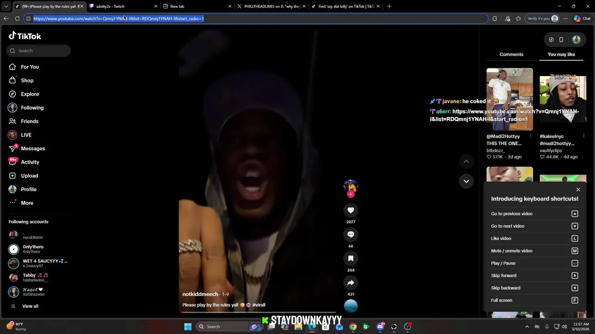The width and height of the screenshot is (595, 334).
Task: Switch to PHILLYHEADLINES on X tab
Action: [x=271, y=6]
